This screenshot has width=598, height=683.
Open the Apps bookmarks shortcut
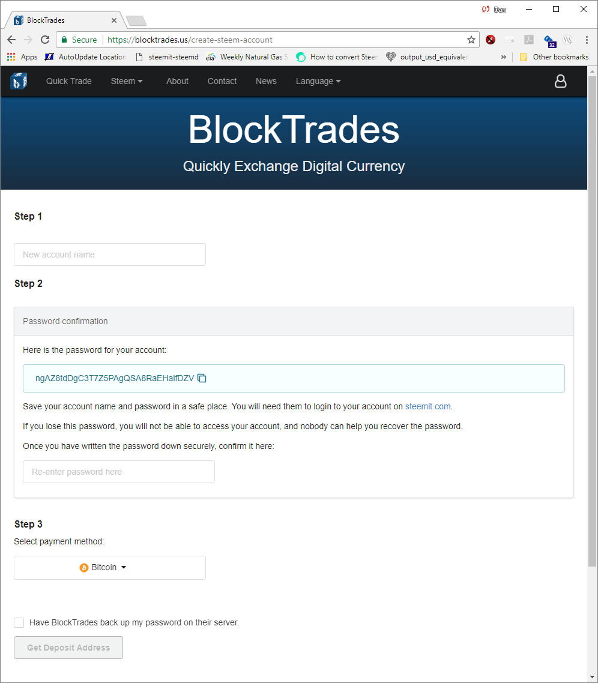click(22, 56)
